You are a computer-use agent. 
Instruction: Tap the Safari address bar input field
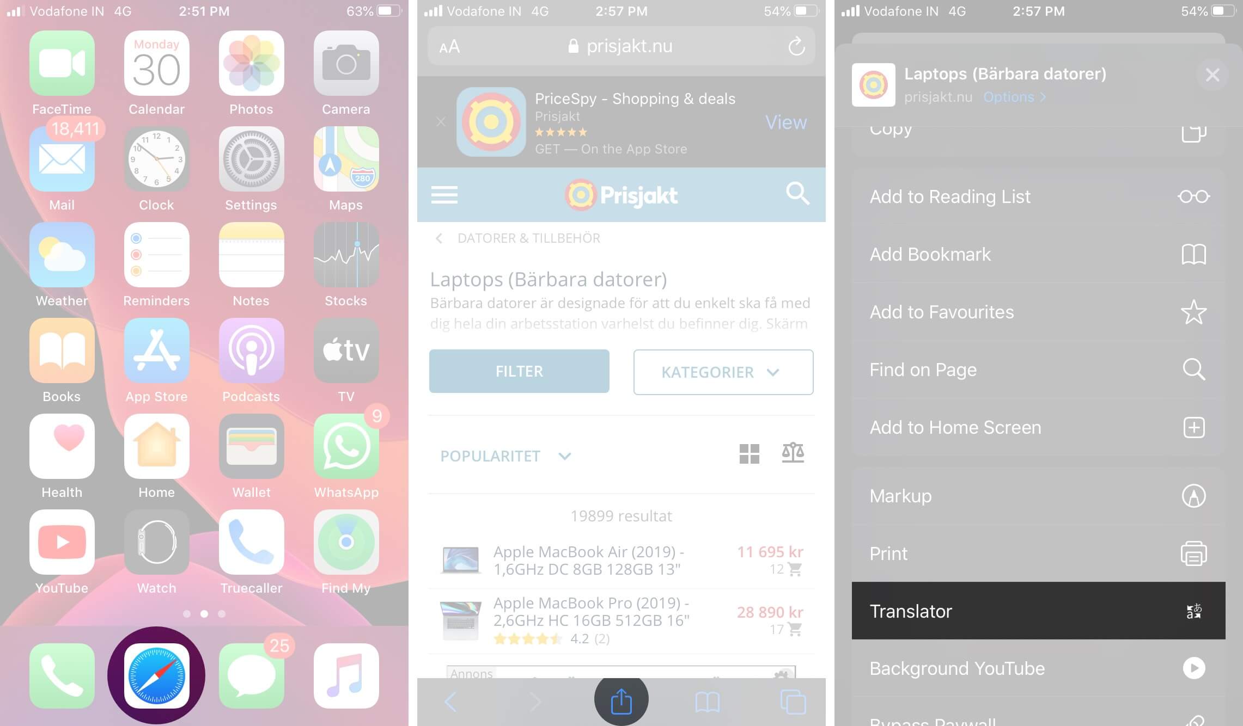click(621, 47)
